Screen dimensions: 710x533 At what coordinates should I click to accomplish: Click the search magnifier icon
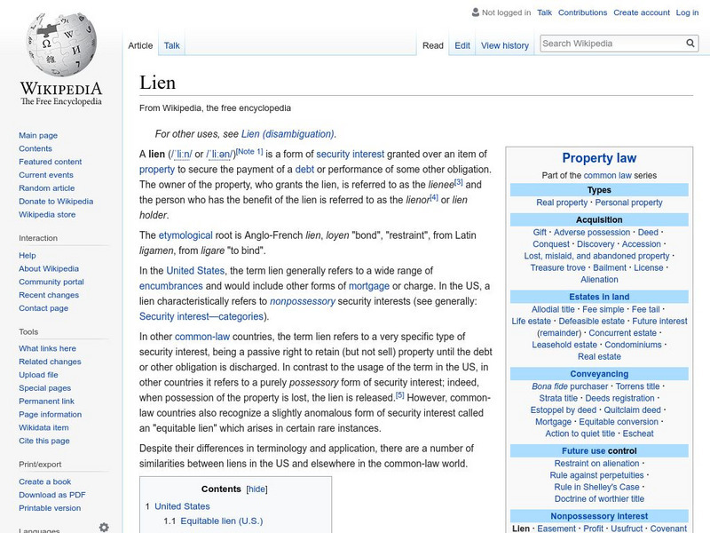click(x=690, y=43)
